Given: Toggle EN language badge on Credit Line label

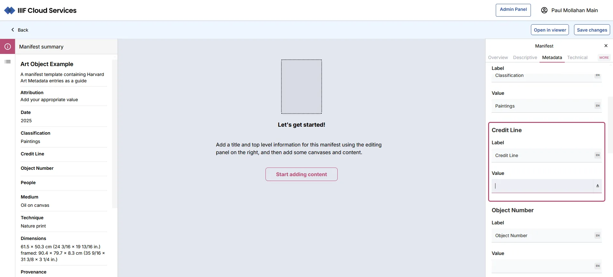Looking at the screenshot, I should [597, 155].
